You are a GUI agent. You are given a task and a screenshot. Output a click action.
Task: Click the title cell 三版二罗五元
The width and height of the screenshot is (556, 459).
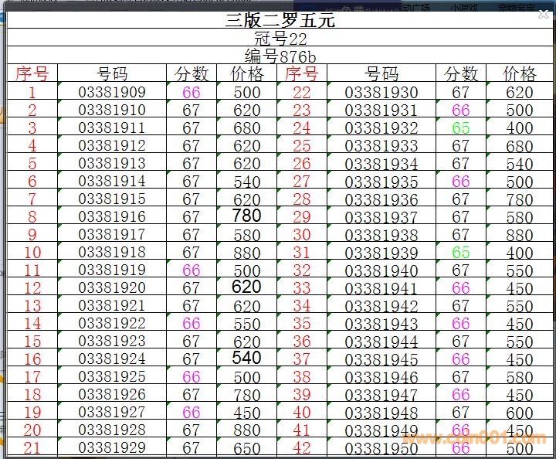coord(280,20)
